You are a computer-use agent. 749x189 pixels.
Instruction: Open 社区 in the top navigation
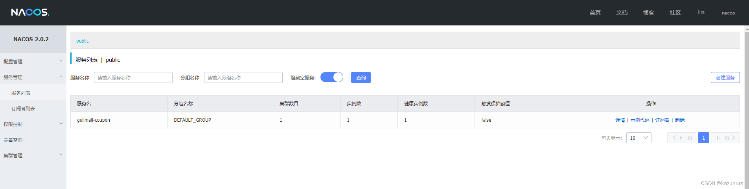[675, 13]
